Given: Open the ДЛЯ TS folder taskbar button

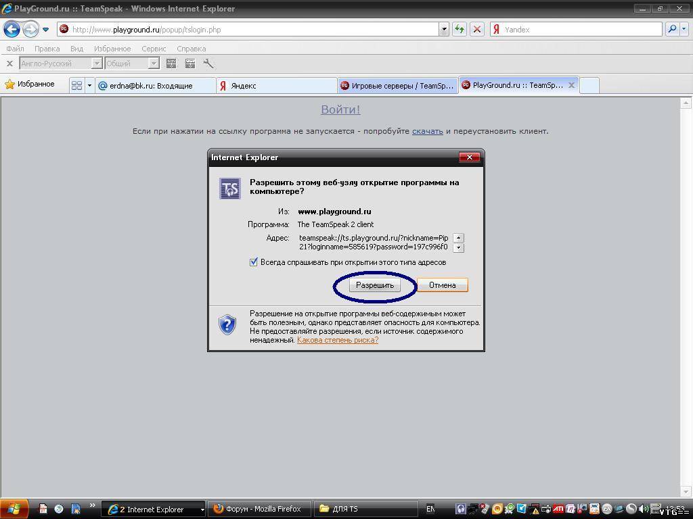Looking at the screenshot, I should pyautogui.click(x=366, y=510).
